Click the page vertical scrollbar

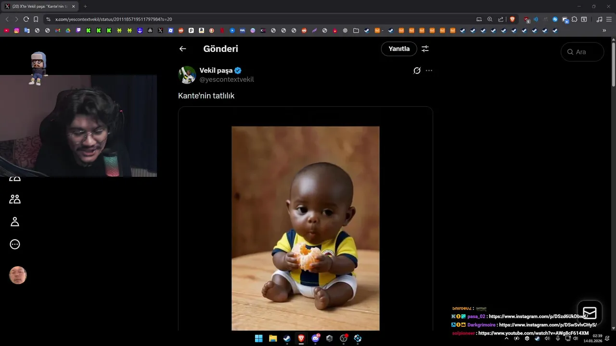(x=613, y=65)
